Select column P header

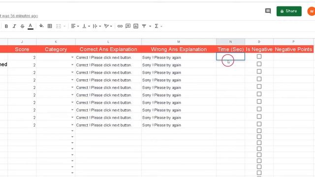pyautogui.click(x=293, y=42)
